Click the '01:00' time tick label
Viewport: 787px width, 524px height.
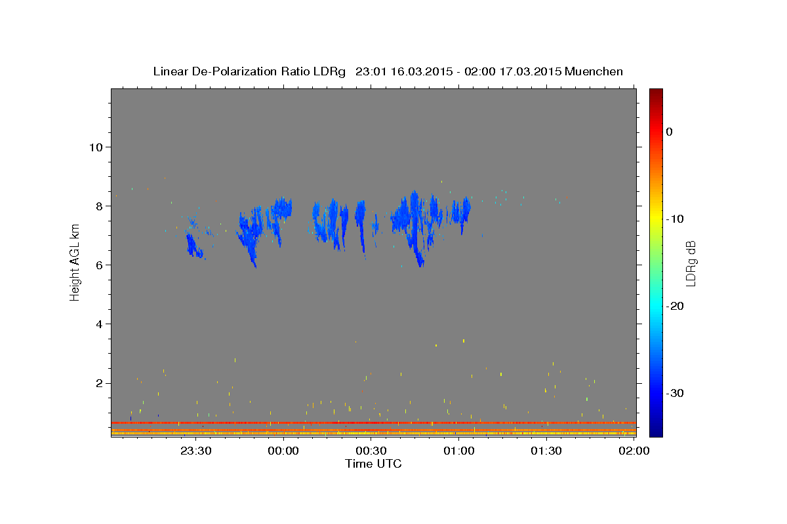459,451
